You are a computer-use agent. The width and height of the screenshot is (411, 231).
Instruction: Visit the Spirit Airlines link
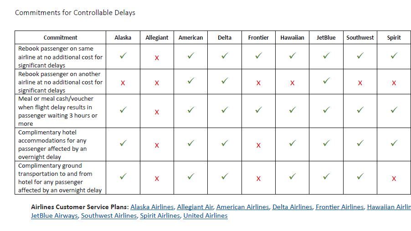pyautogui.click(x=159, y=216)
